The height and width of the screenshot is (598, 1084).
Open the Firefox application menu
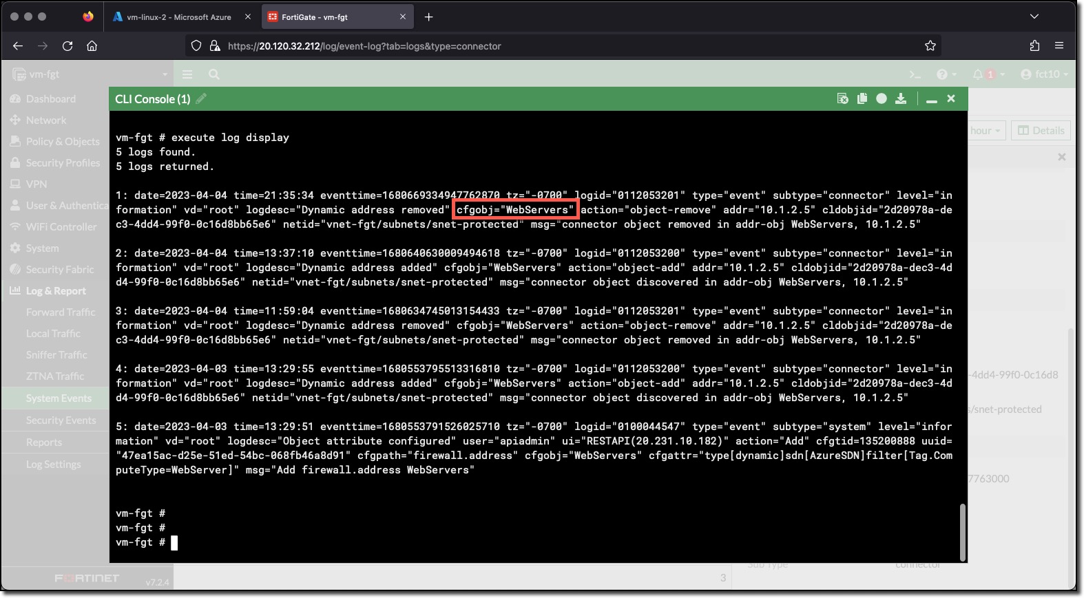(x=1059, y=46)
